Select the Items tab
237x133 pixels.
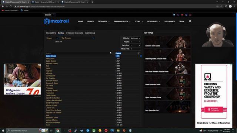coord(61,33)
